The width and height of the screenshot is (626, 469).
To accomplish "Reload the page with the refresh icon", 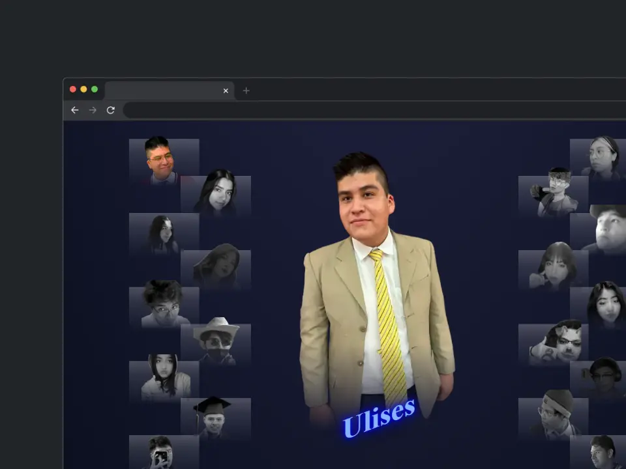I will pos(111,110).
